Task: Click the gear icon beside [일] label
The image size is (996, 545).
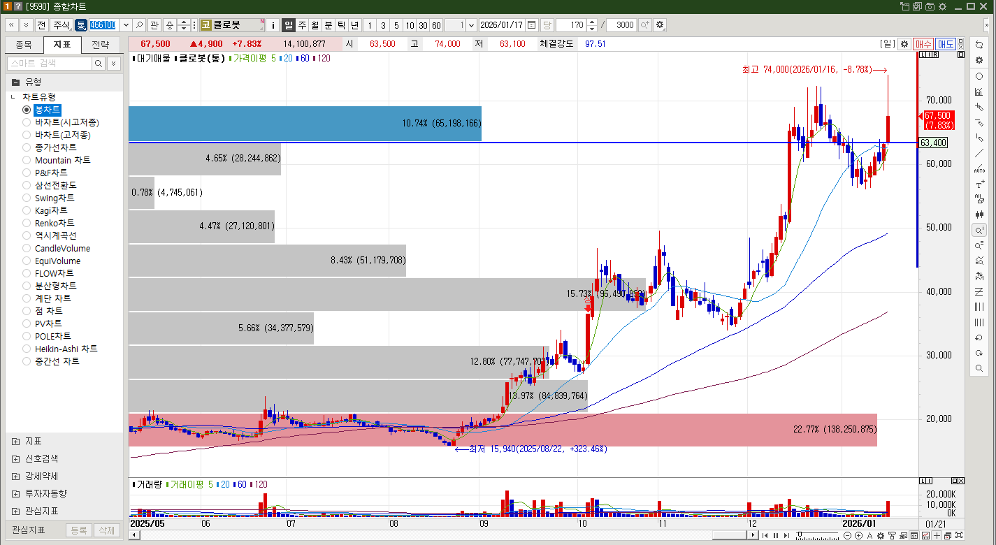Action: [904, 43]
